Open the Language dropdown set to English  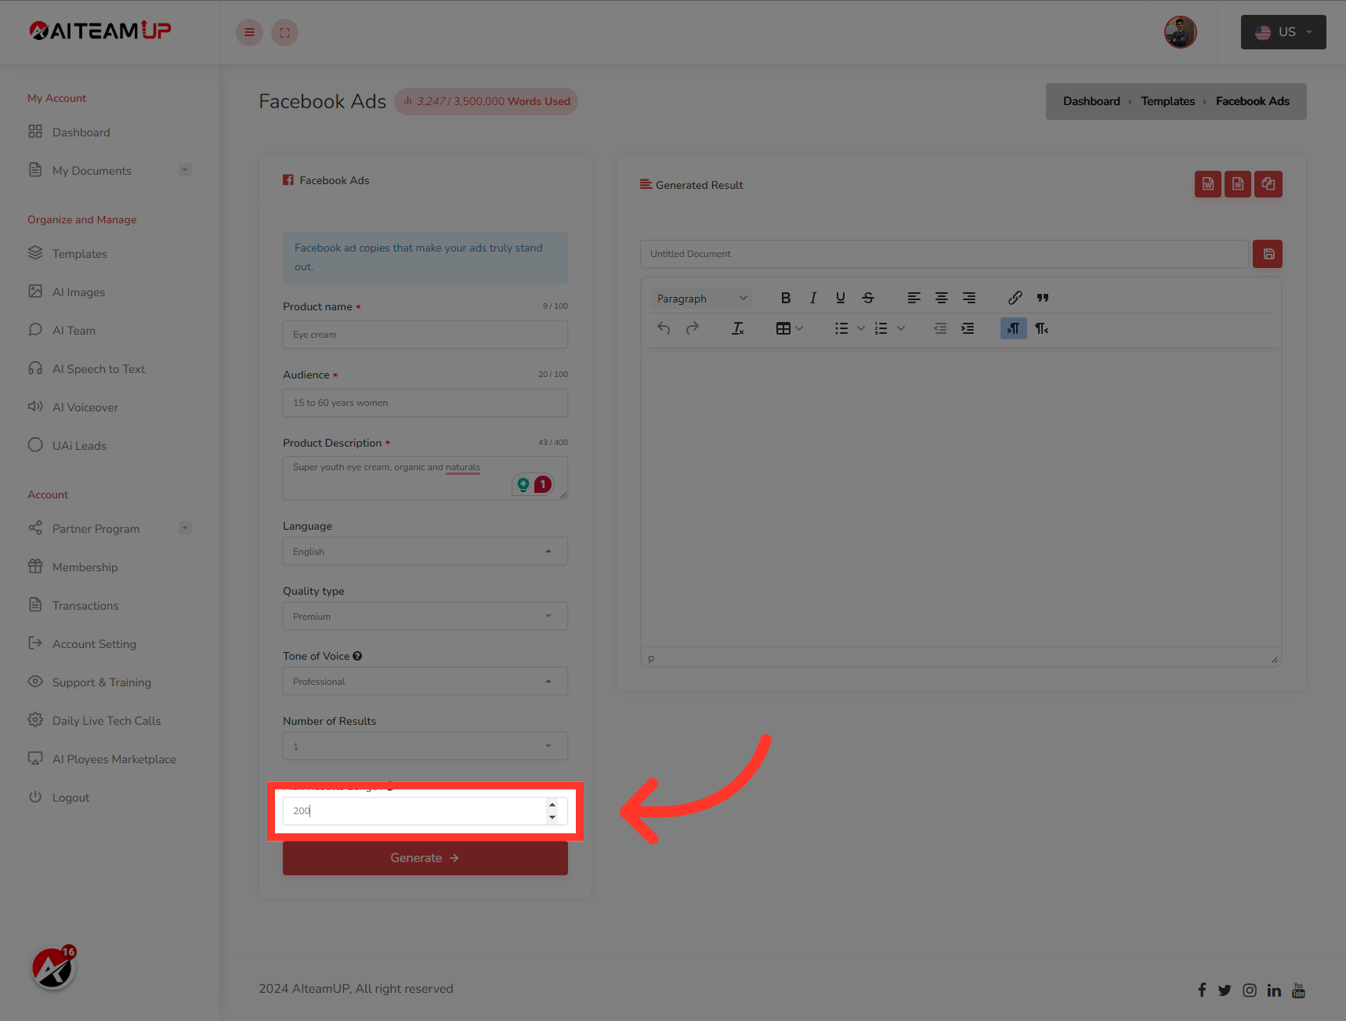(x=425, y=551)
